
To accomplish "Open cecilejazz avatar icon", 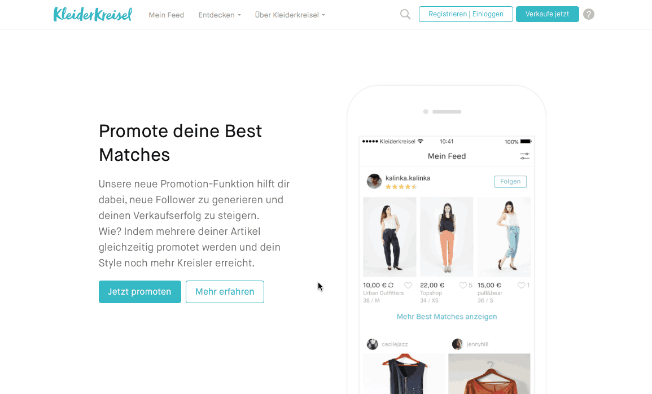I will [372, 344].
